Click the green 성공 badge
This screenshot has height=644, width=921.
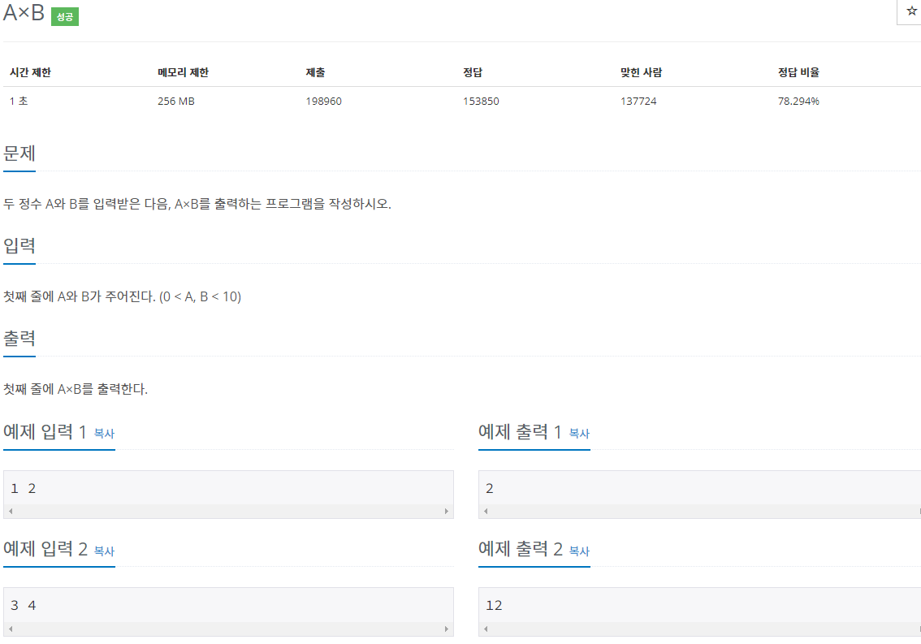[65, 16]
